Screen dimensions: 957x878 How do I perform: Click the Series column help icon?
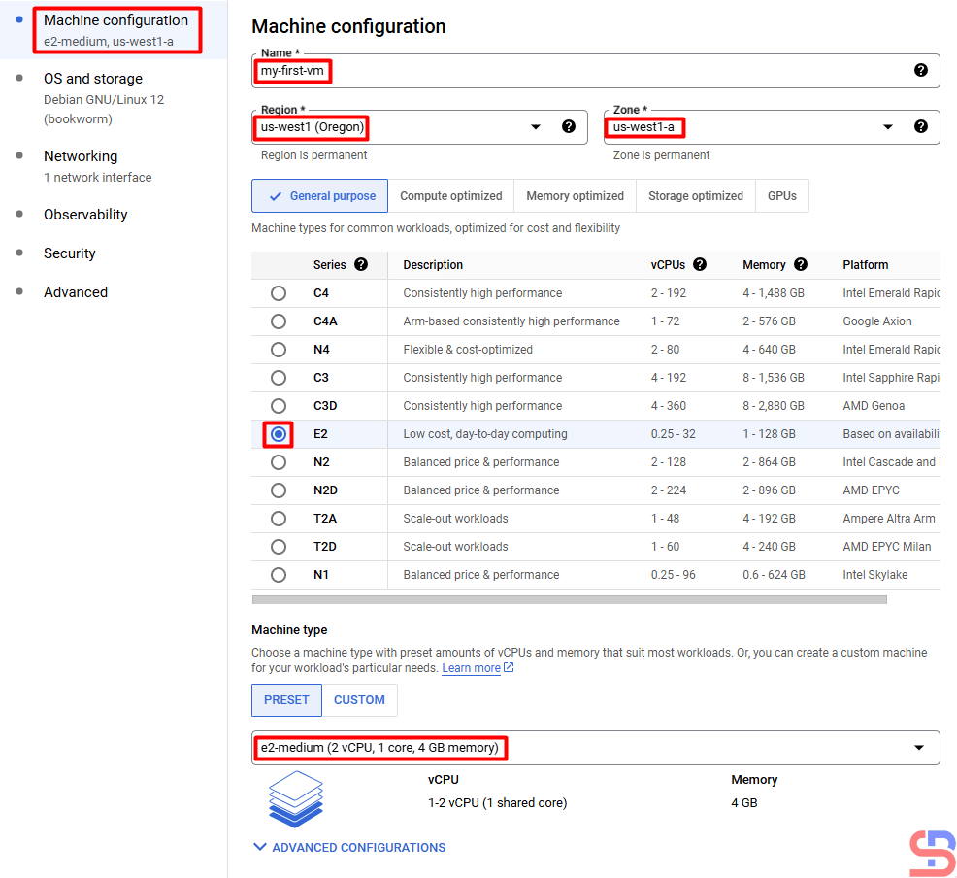[361, 264]
